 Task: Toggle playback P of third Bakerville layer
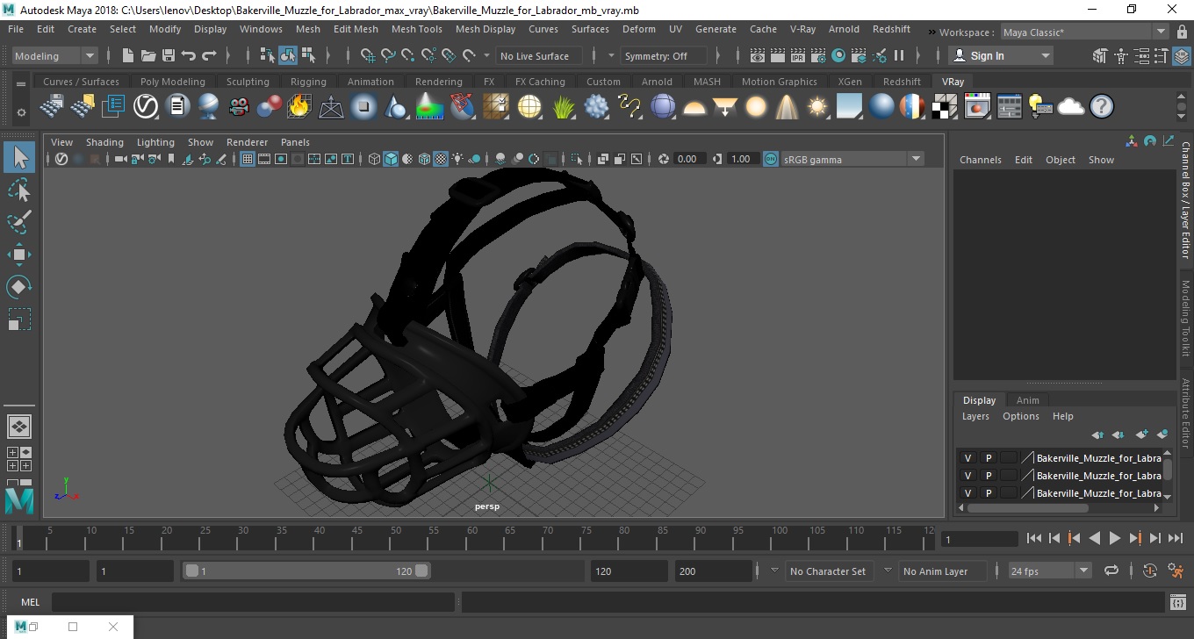988,493
